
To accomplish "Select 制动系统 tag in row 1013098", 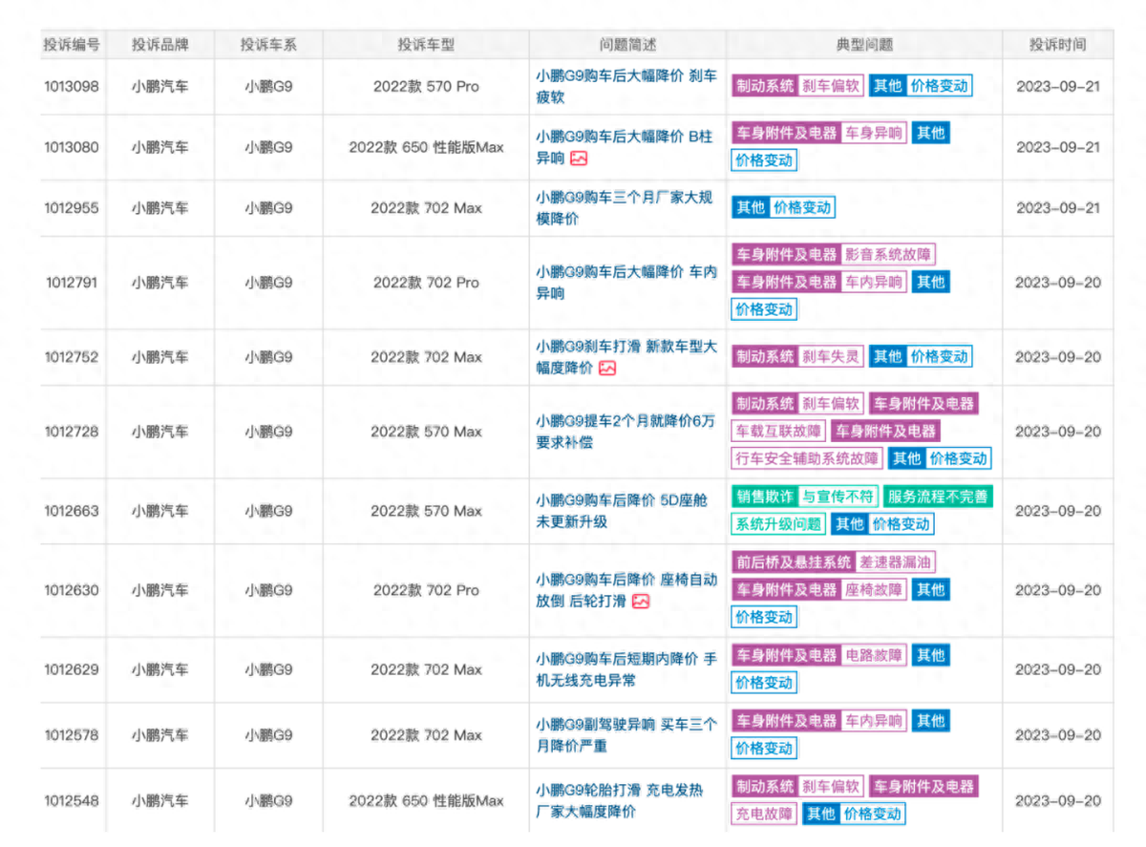I will click(x=765, y=86).
